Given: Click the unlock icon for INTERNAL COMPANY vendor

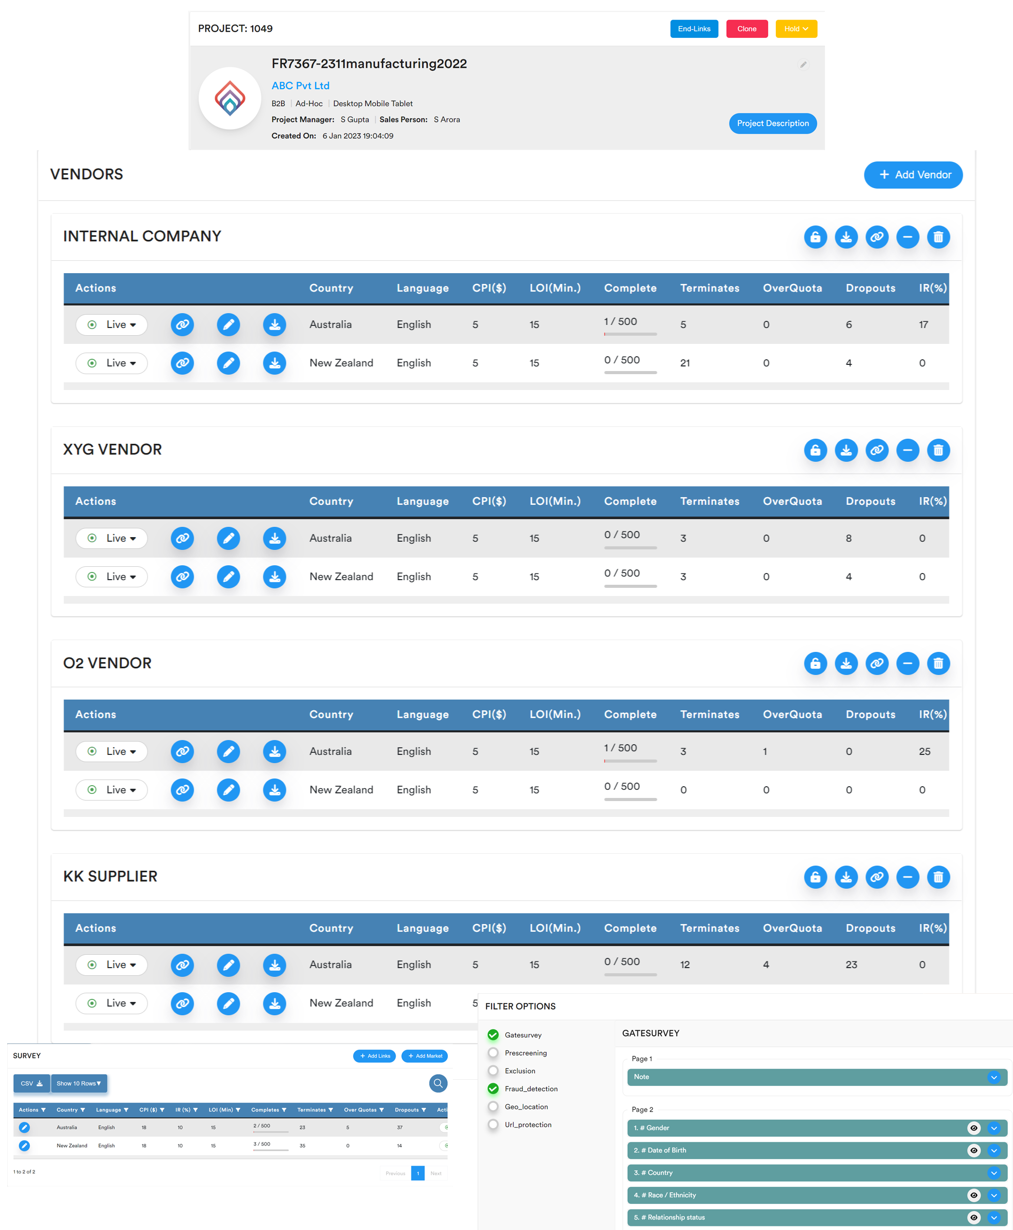Looking at the screenshot, I should 815,237.
